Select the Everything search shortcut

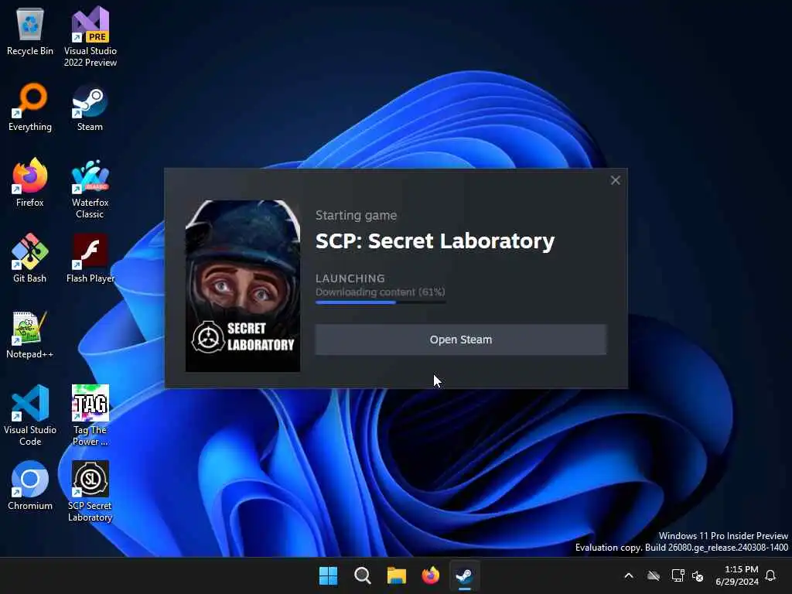(30, 108)
